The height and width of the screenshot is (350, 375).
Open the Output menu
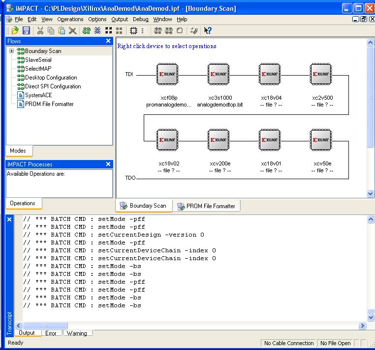[120, 19]
